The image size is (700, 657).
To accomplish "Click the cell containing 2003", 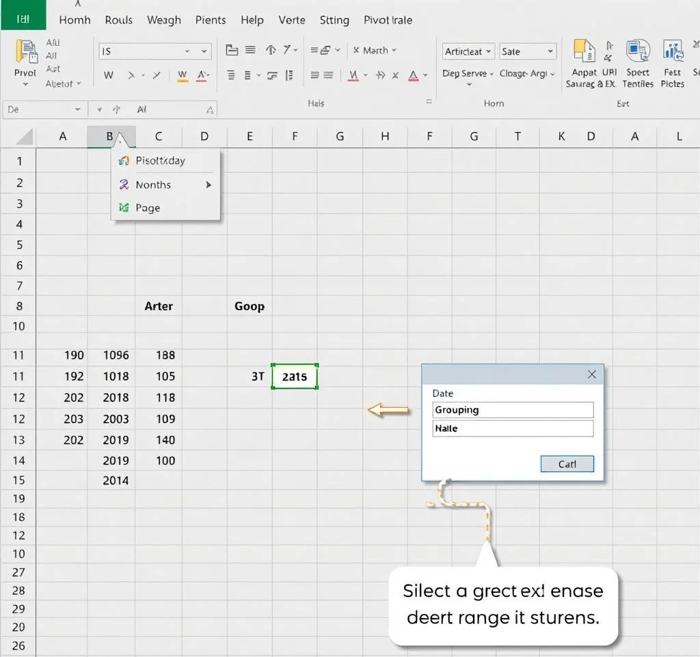I will (x=111, y=419).
